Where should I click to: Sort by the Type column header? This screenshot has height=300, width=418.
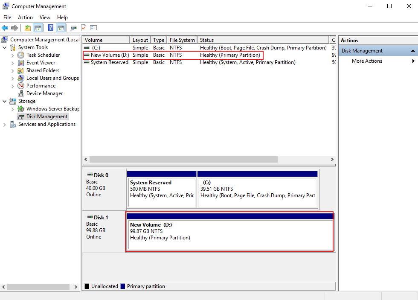pos(159,40)
